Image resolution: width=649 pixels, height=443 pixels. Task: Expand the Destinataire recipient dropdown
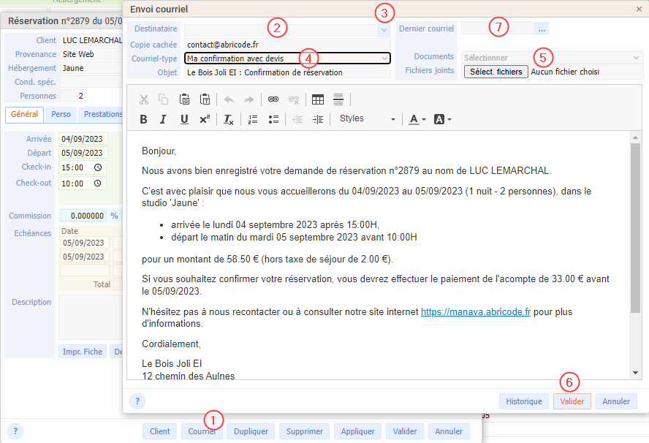coord(384,30)
